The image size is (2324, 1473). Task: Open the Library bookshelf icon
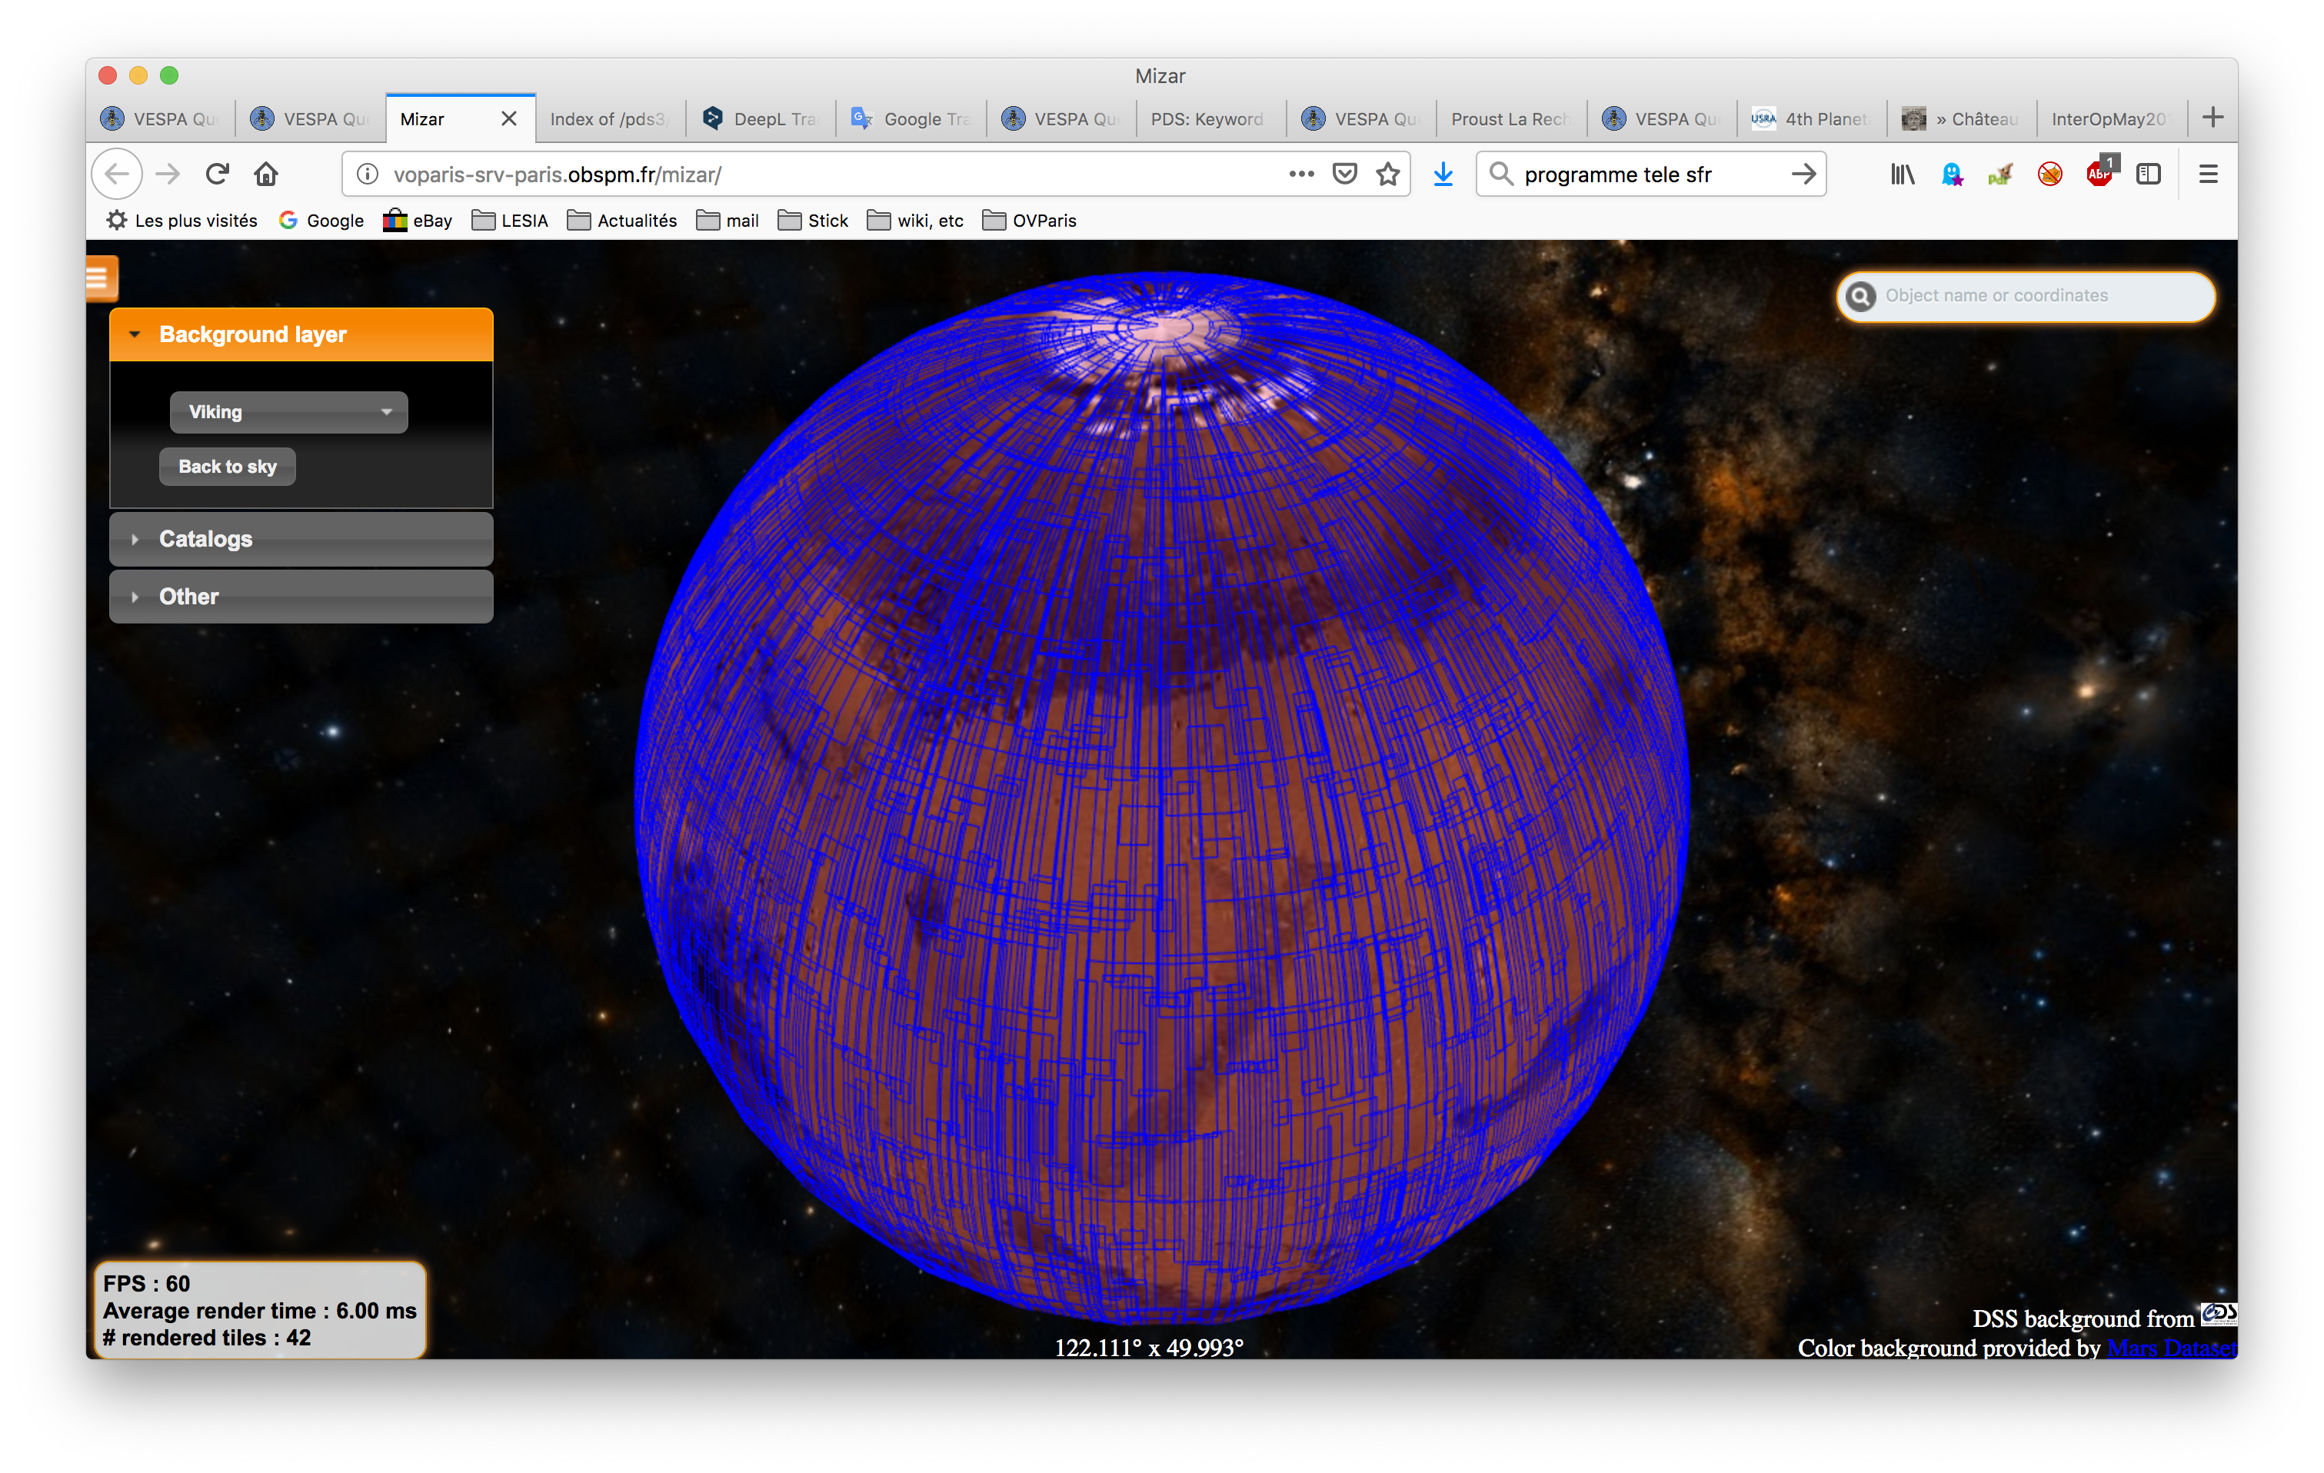[x=1903, y=175]
